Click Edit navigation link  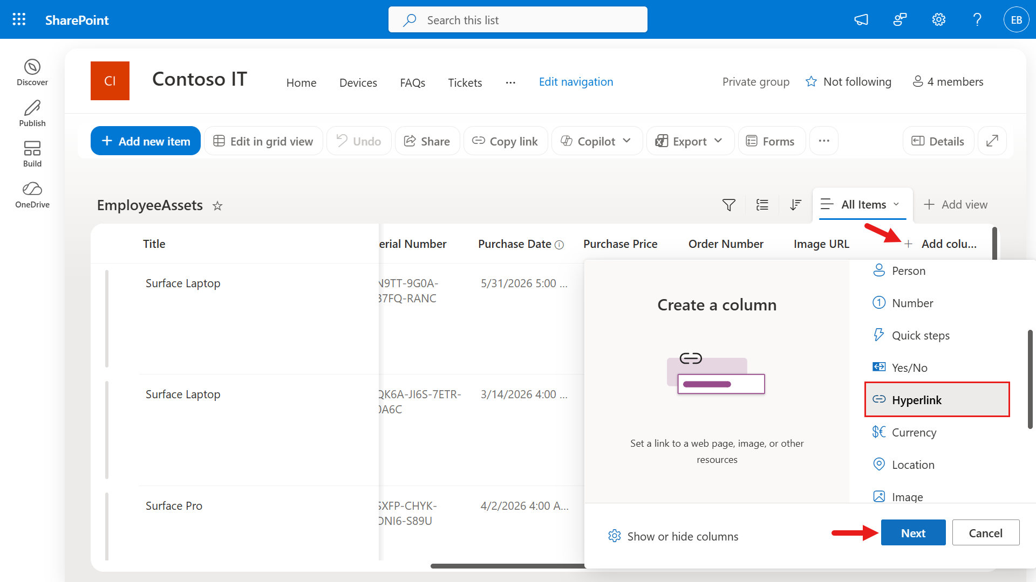coord(576,82)
